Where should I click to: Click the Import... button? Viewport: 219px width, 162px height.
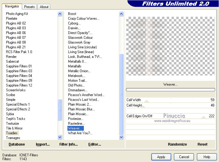point(43,144)
